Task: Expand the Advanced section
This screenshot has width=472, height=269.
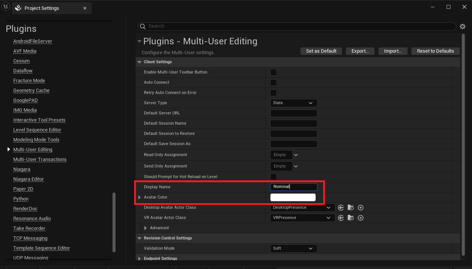Action: pyautogui.click(x=145, y=228)
